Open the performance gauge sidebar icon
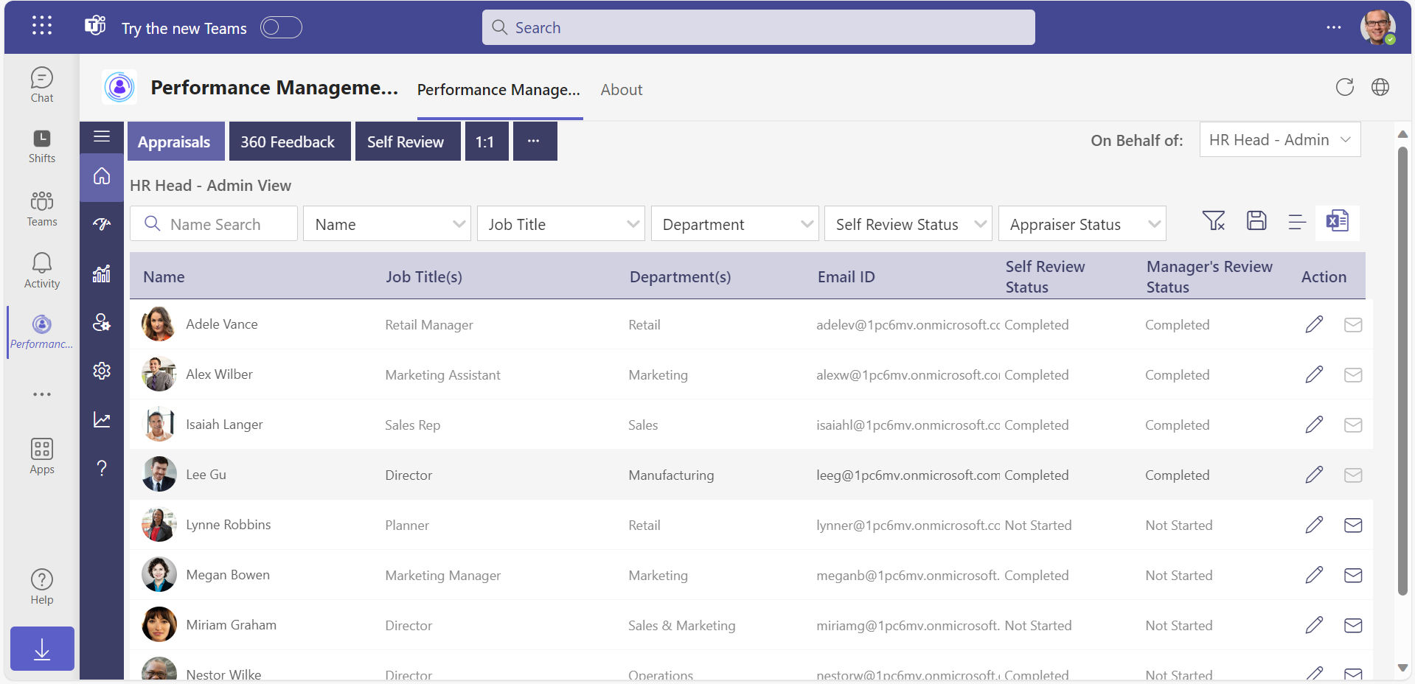Image resolution: width=1415 pixels, height=684 pixels. [x=102, y=224]
